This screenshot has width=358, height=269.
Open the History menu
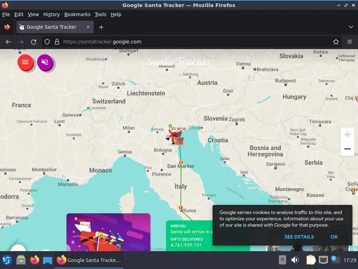coord(51,14)
